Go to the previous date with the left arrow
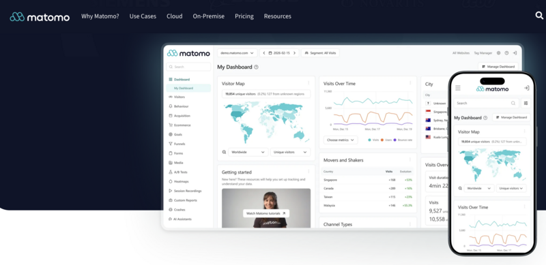Viewport: 546px width, 265px height. click(264, 53)
